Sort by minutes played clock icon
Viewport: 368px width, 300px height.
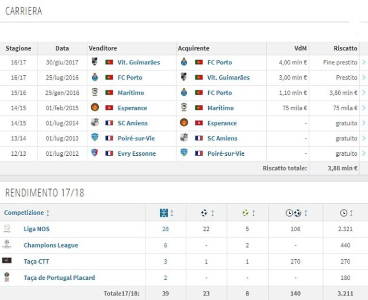point(344,213)
